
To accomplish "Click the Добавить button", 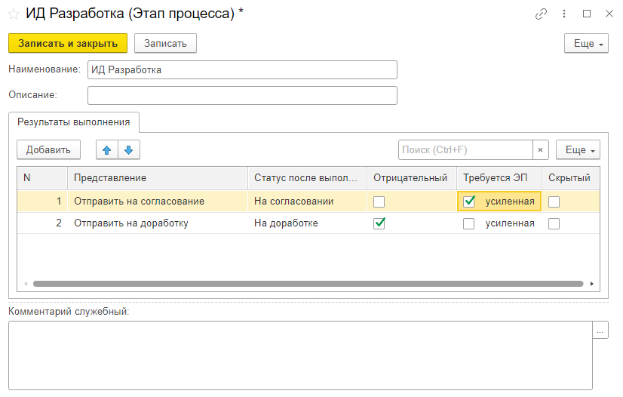I will [48, 150].
